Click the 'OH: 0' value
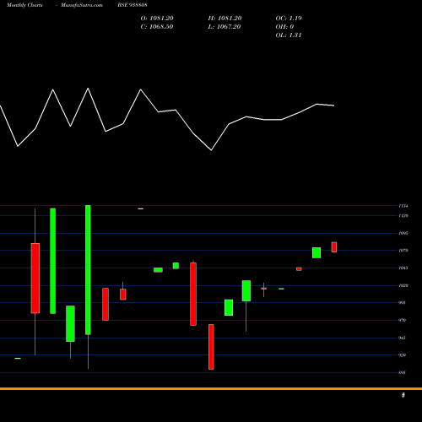Screen dimensions: 422x422 pos(284,27)
